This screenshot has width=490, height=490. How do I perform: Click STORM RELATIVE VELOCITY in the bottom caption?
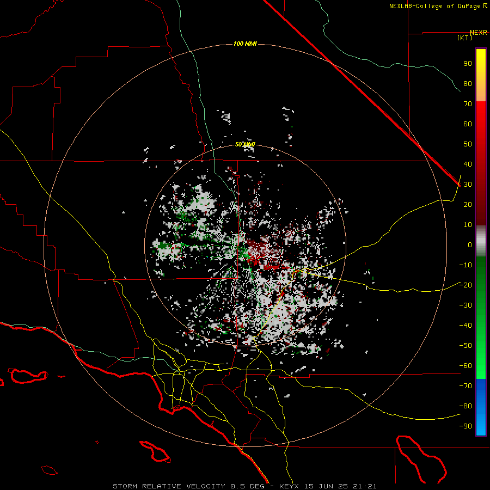(169, 486)
